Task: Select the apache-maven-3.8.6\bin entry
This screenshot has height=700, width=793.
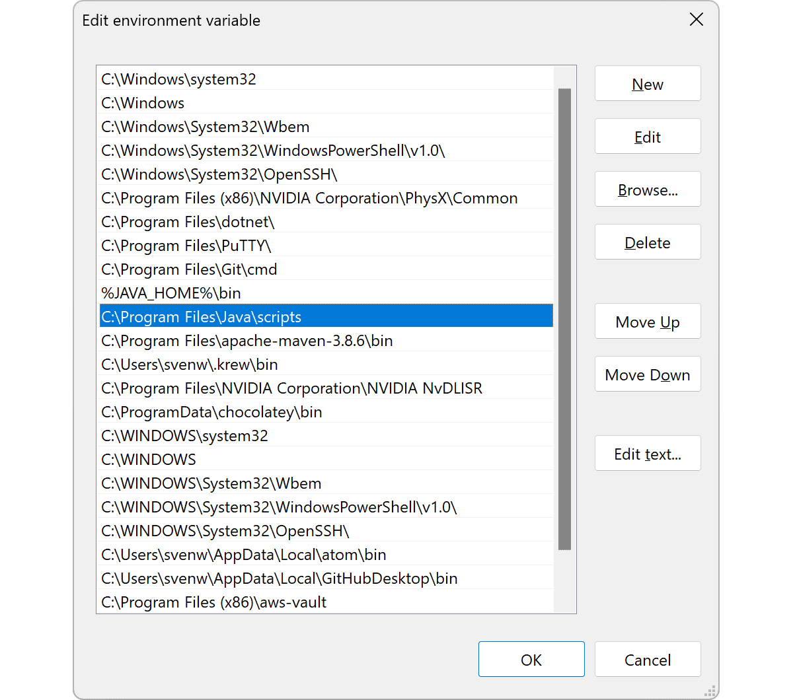Action: coord(247,341)
